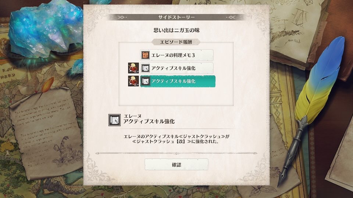Viewport: 353px width, 198px height.
Task: Click character portrait beside the teal highlighted row
Action: [133, 81]
